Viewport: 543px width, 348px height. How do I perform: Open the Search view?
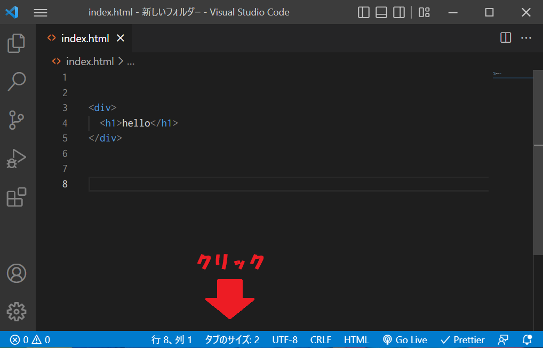pyautogui.click(x=17, y=82)
